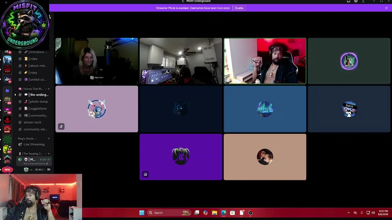Select the white mascot avatar navy tile
The width and height of the screenshot is (392, 220).
pos(349,109)
